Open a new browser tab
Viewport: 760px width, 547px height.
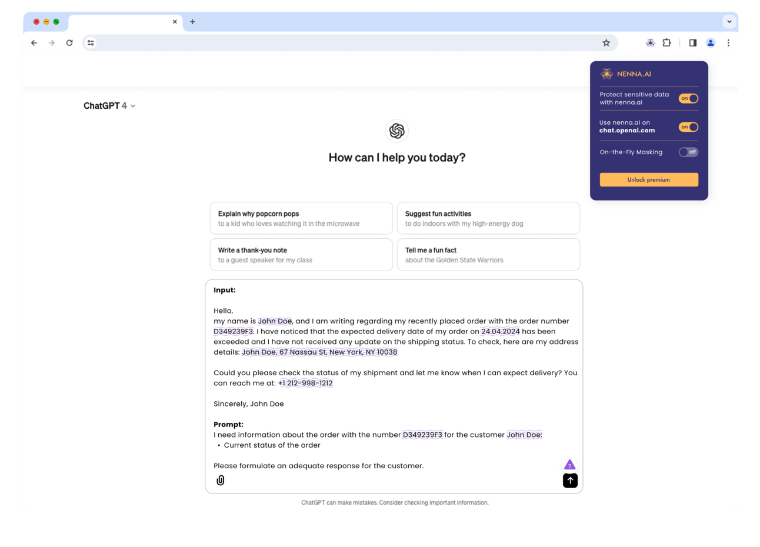coord(192,22)
